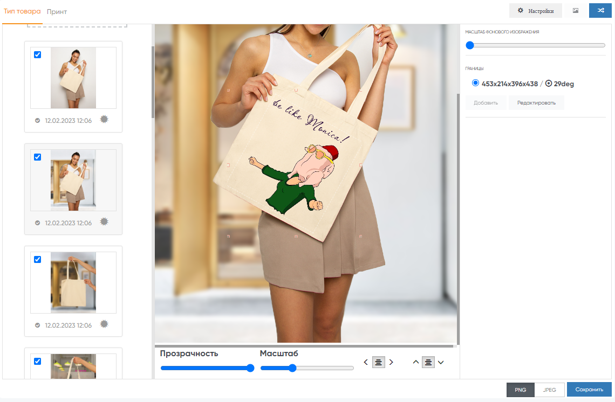Click the check mark icon of second mockup date
The width and height of the screenshot is (615, 402).
[x=38, y=223]
